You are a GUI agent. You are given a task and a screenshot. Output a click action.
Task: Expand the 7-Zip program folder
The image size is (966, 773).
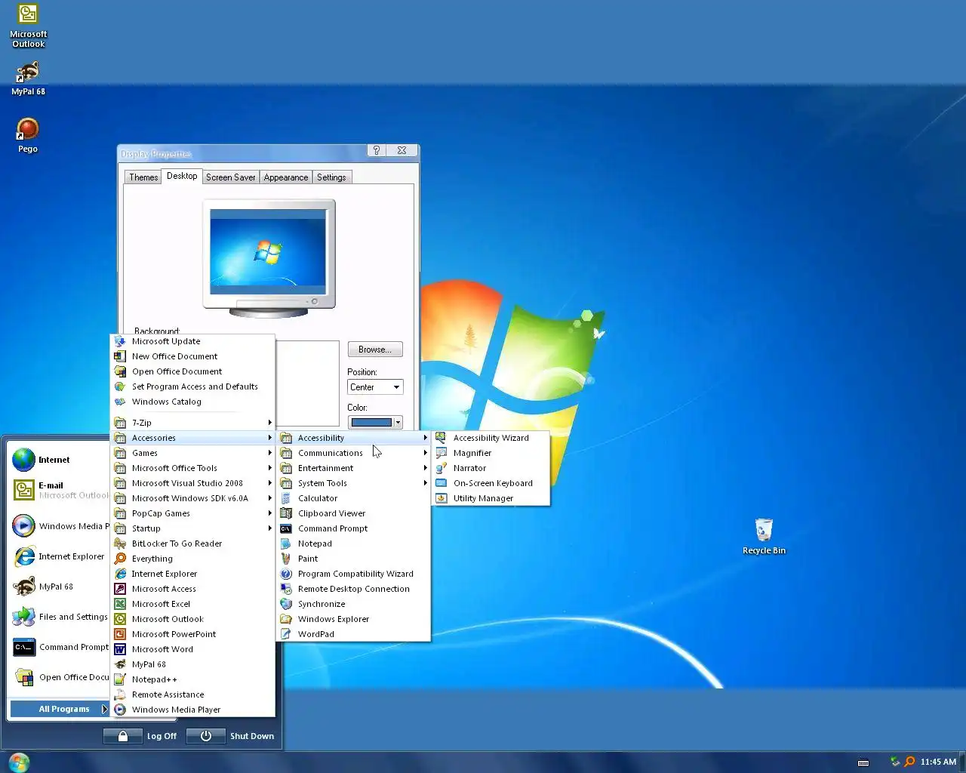192,423
